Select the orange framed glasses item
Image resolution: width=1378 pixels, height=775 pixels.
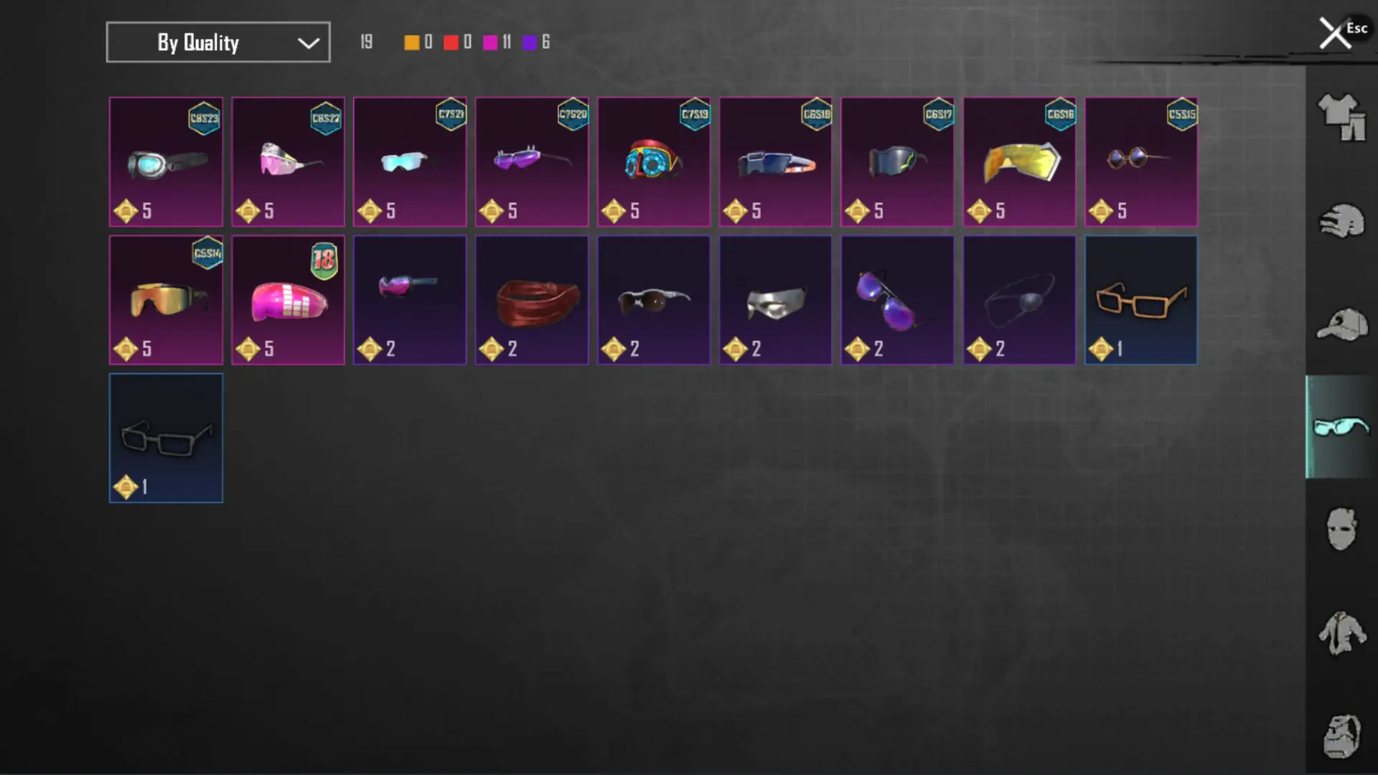[x=1141, y=300]
